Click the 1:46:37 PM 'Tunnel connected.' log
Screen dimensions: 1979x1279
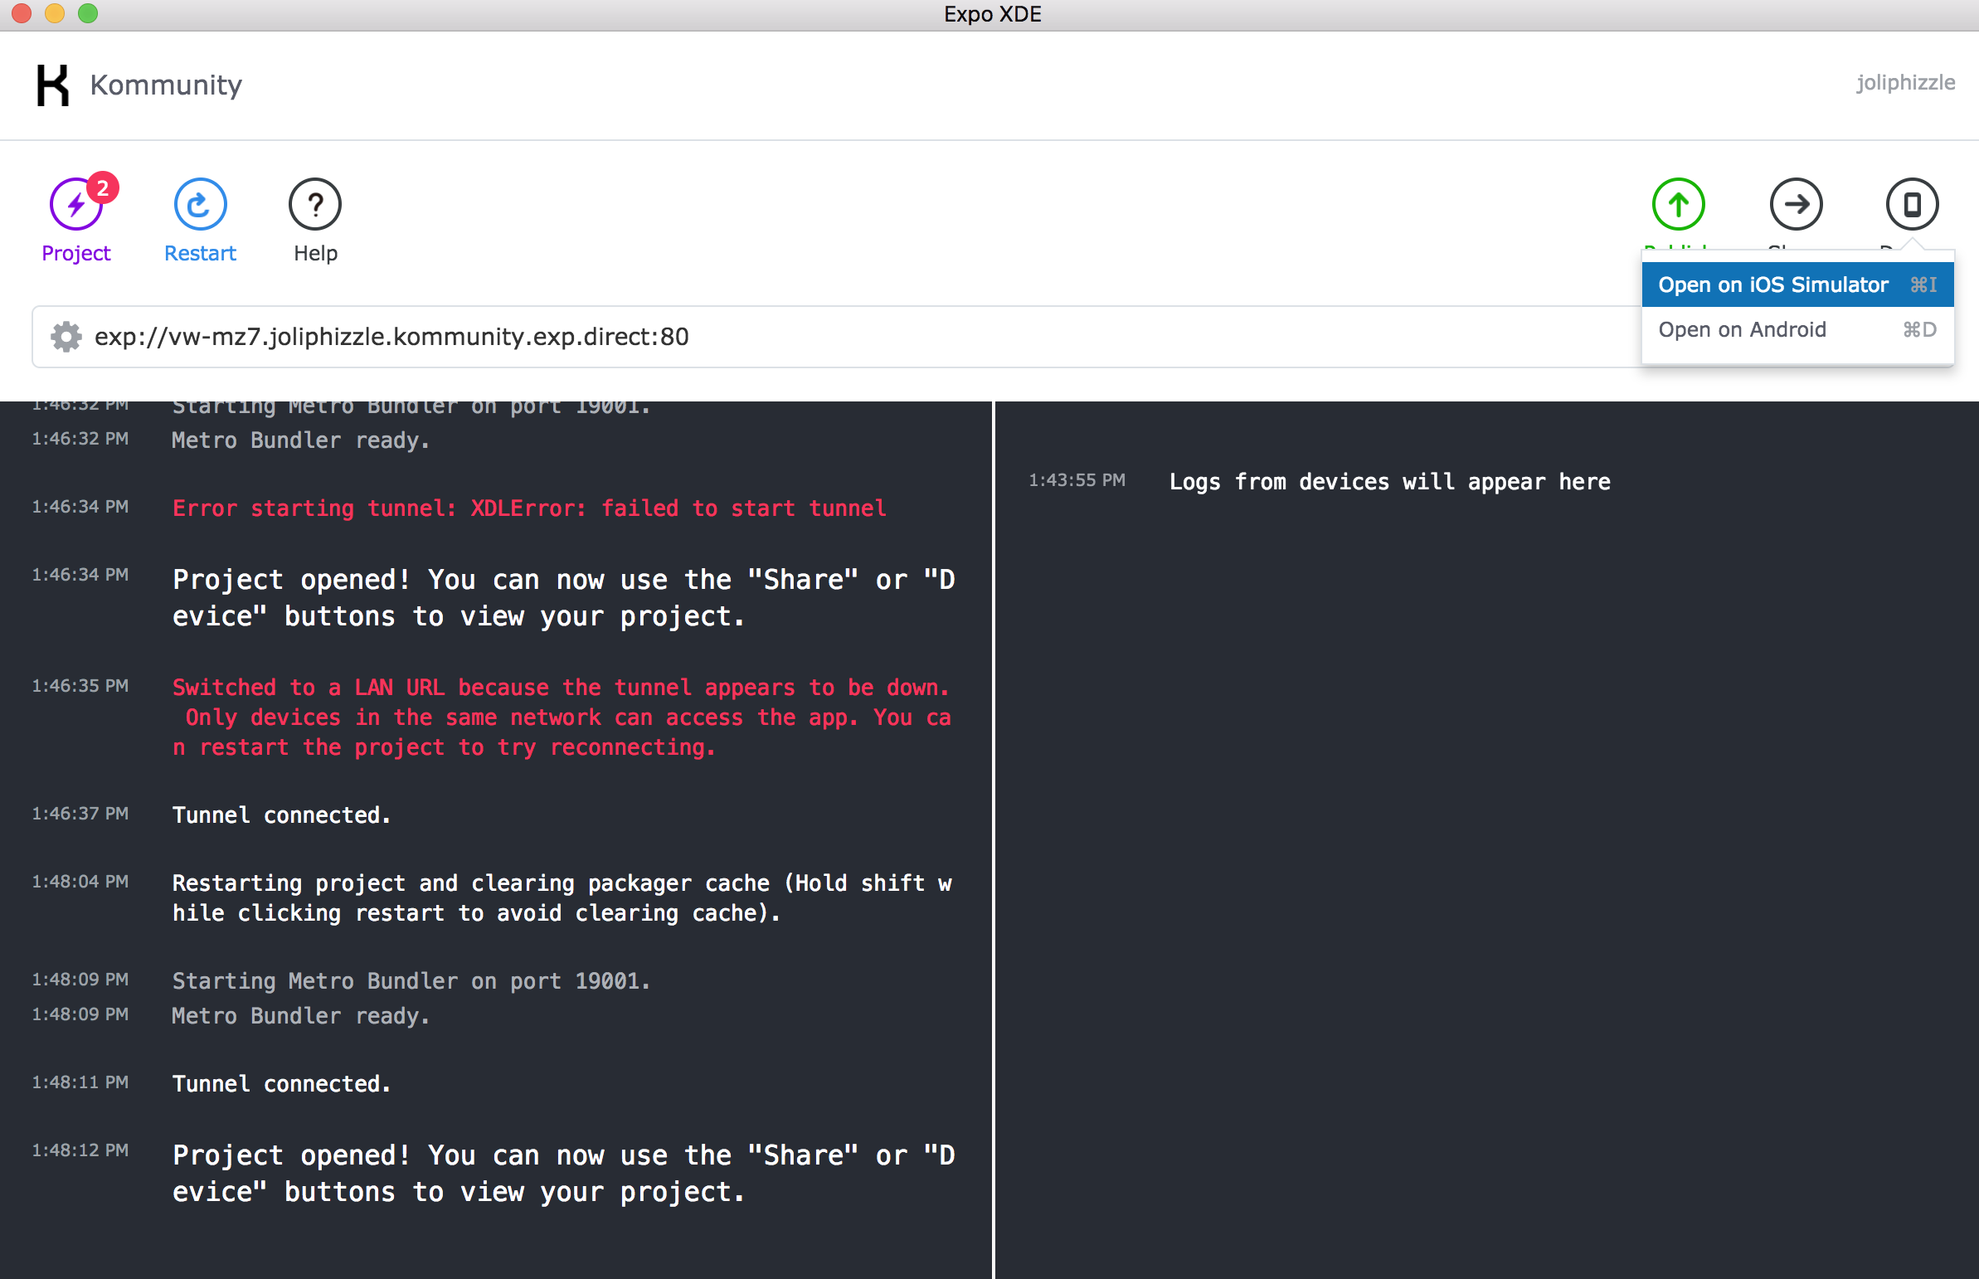click(x=281, y=815)
